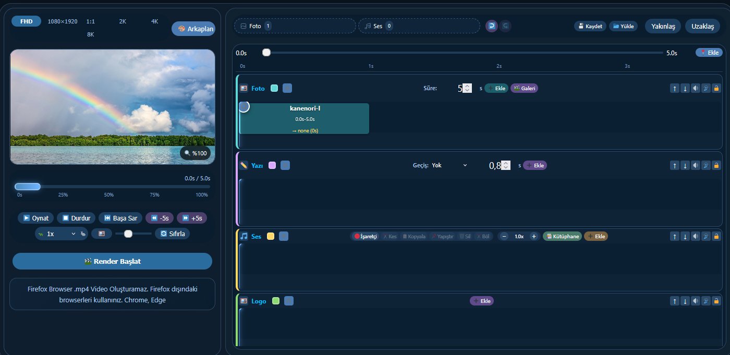Toggle the lock on the Logo track

point(716,301)
